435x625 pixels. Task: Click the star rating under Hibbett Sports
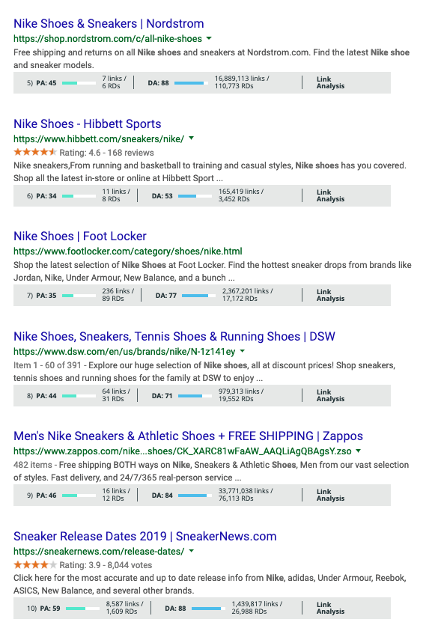click(35, 152)
